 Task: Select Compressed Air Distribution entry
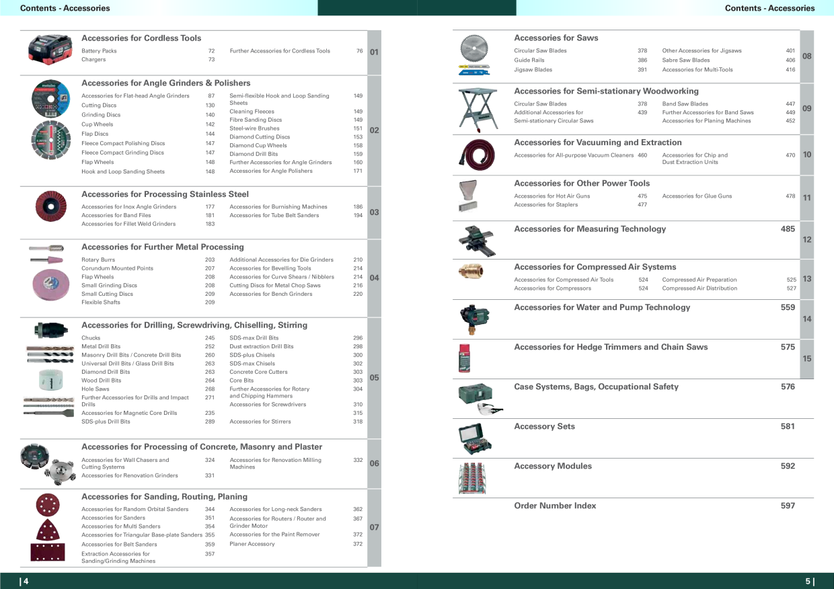pos(699,288)
